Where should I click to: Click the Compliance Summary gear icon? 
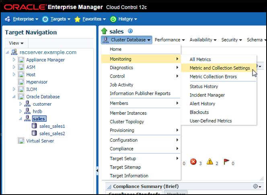click(255, 186)
